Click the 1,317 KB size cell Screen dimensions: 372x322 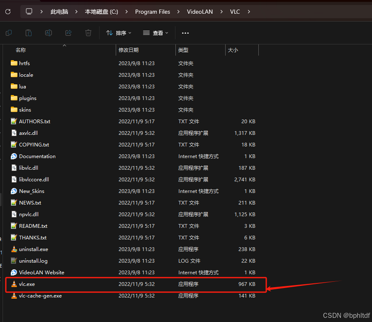tap(245, 133)
